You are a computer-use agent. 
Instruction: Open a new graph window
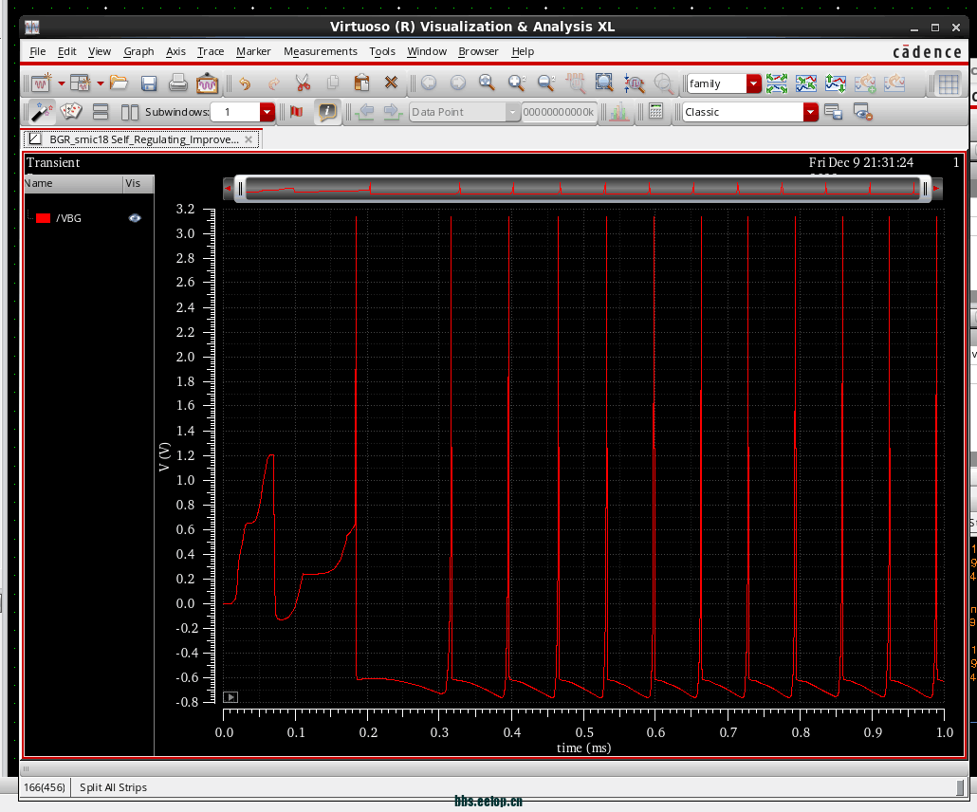tap(41, 83)
